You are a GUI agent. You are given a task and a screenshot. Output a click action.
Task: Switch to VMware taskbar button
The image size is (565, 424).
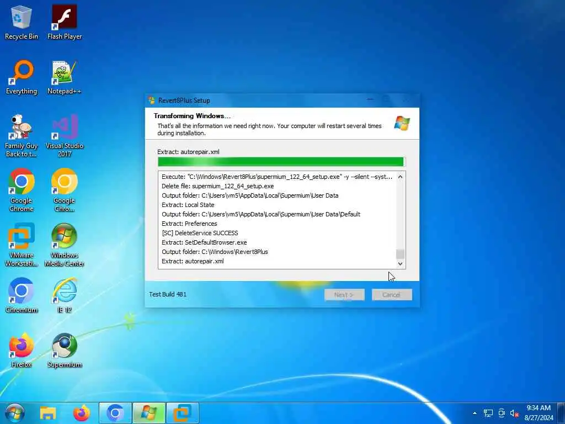(x=183, y=413)
